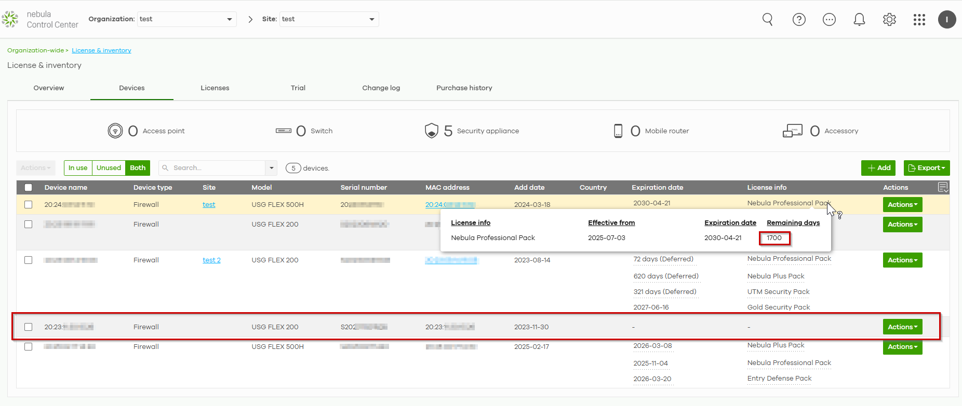Sort by the Model column header
The image size is (962, 406).
(262, 188)
